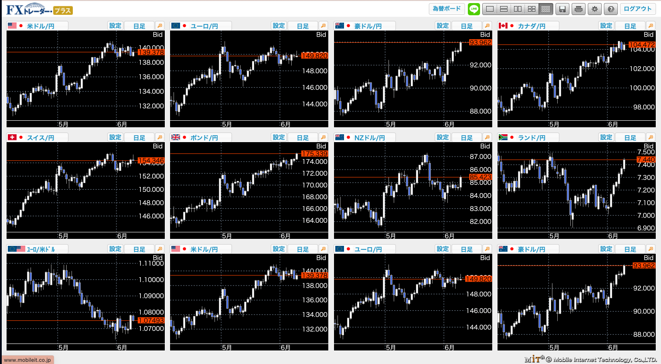Open settings with the gear icon
The width and height of the screenshot is (661, 364).
[595, 9]
